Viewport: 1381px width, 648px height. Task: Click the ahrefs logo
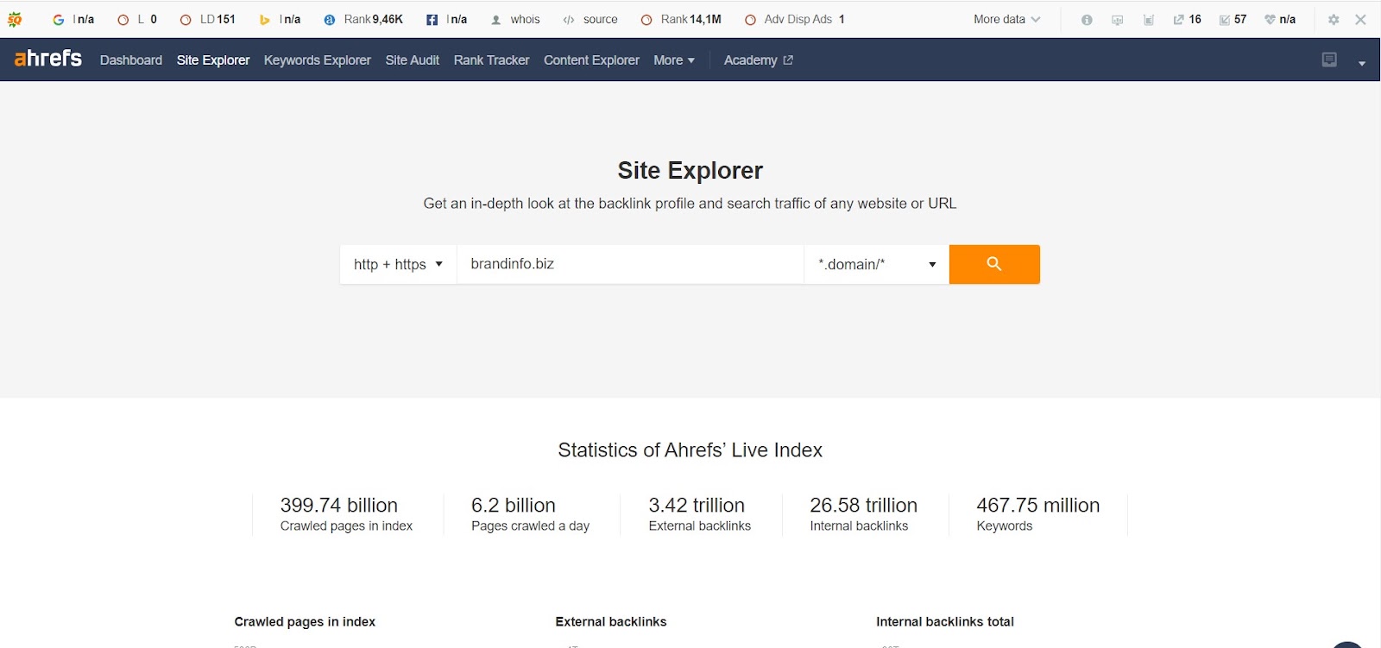pos(48,59)
